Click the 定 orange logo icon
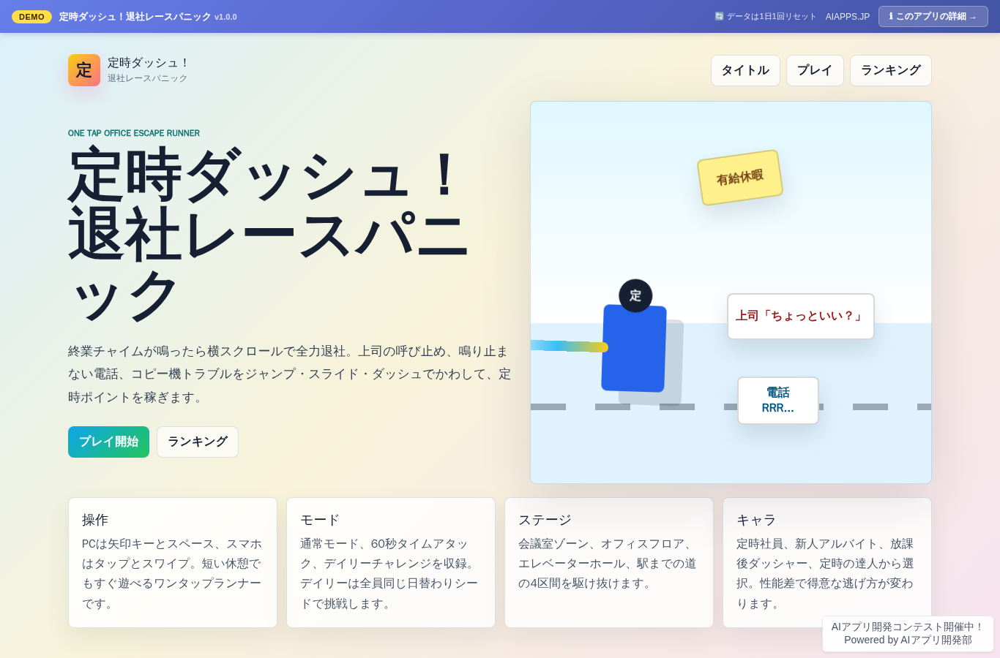The width and height of the screenshot is (1000, 658). click(84, 70)
